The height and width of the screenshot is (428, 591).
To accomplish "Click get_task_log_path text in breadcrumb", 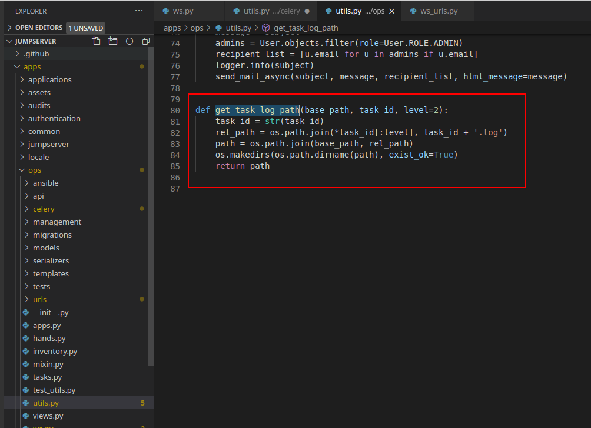I will pyautogui.click(x=306, y=28).
